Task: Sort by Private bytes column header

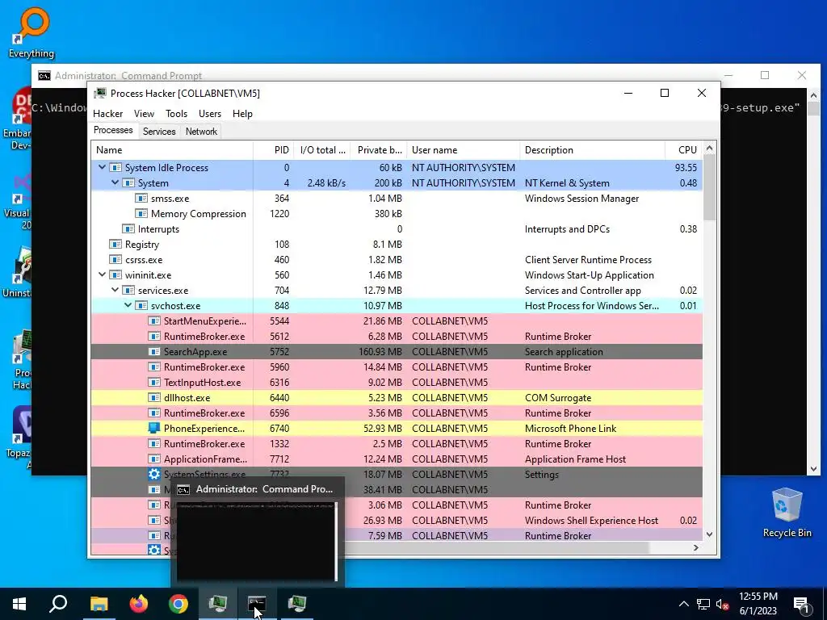Action: [x=378, y=149]
